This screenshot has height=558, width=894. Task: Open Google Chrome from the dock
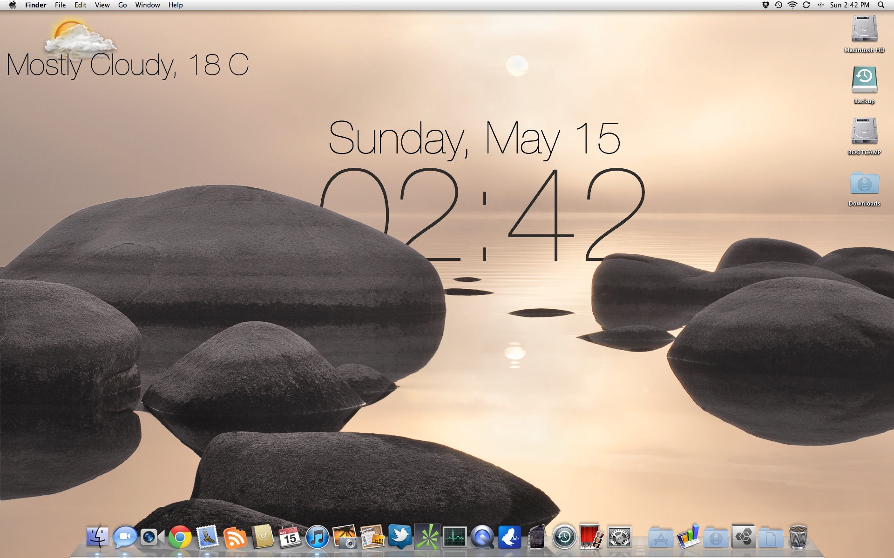pos(180,538)
